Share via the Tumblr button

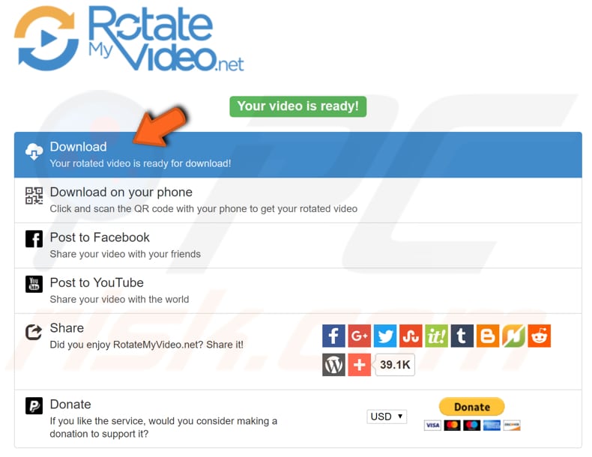[462, 336]
